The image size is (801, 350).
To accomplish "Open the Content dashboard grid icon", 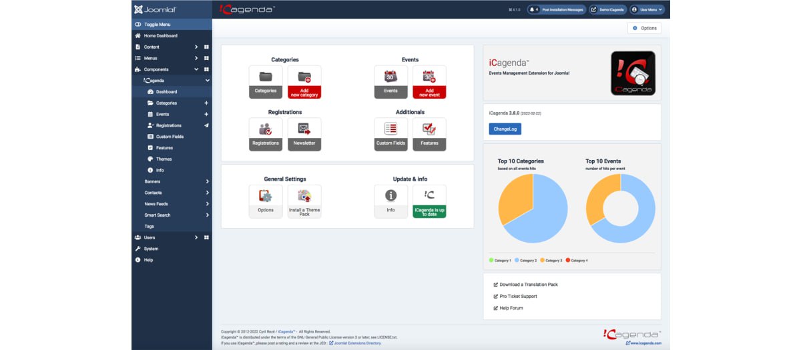I will pos(206,47).
